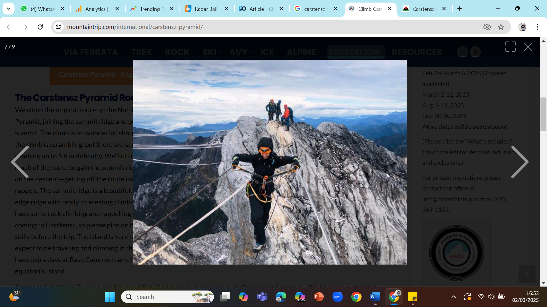Expand the EXPEDITION menu

356,52
